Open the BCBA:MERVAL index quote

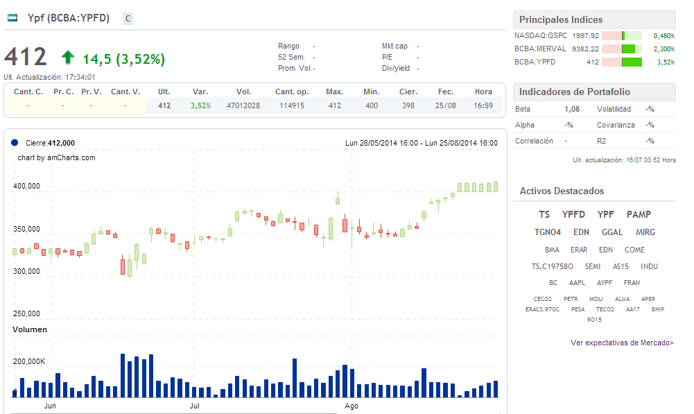[x=540, y=49]
